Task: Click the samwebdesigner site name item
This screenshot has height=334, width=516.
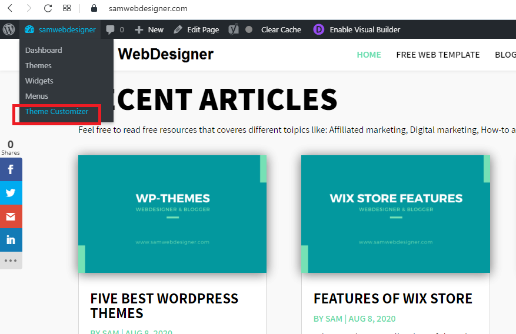Action: click(x=67, y=29)
